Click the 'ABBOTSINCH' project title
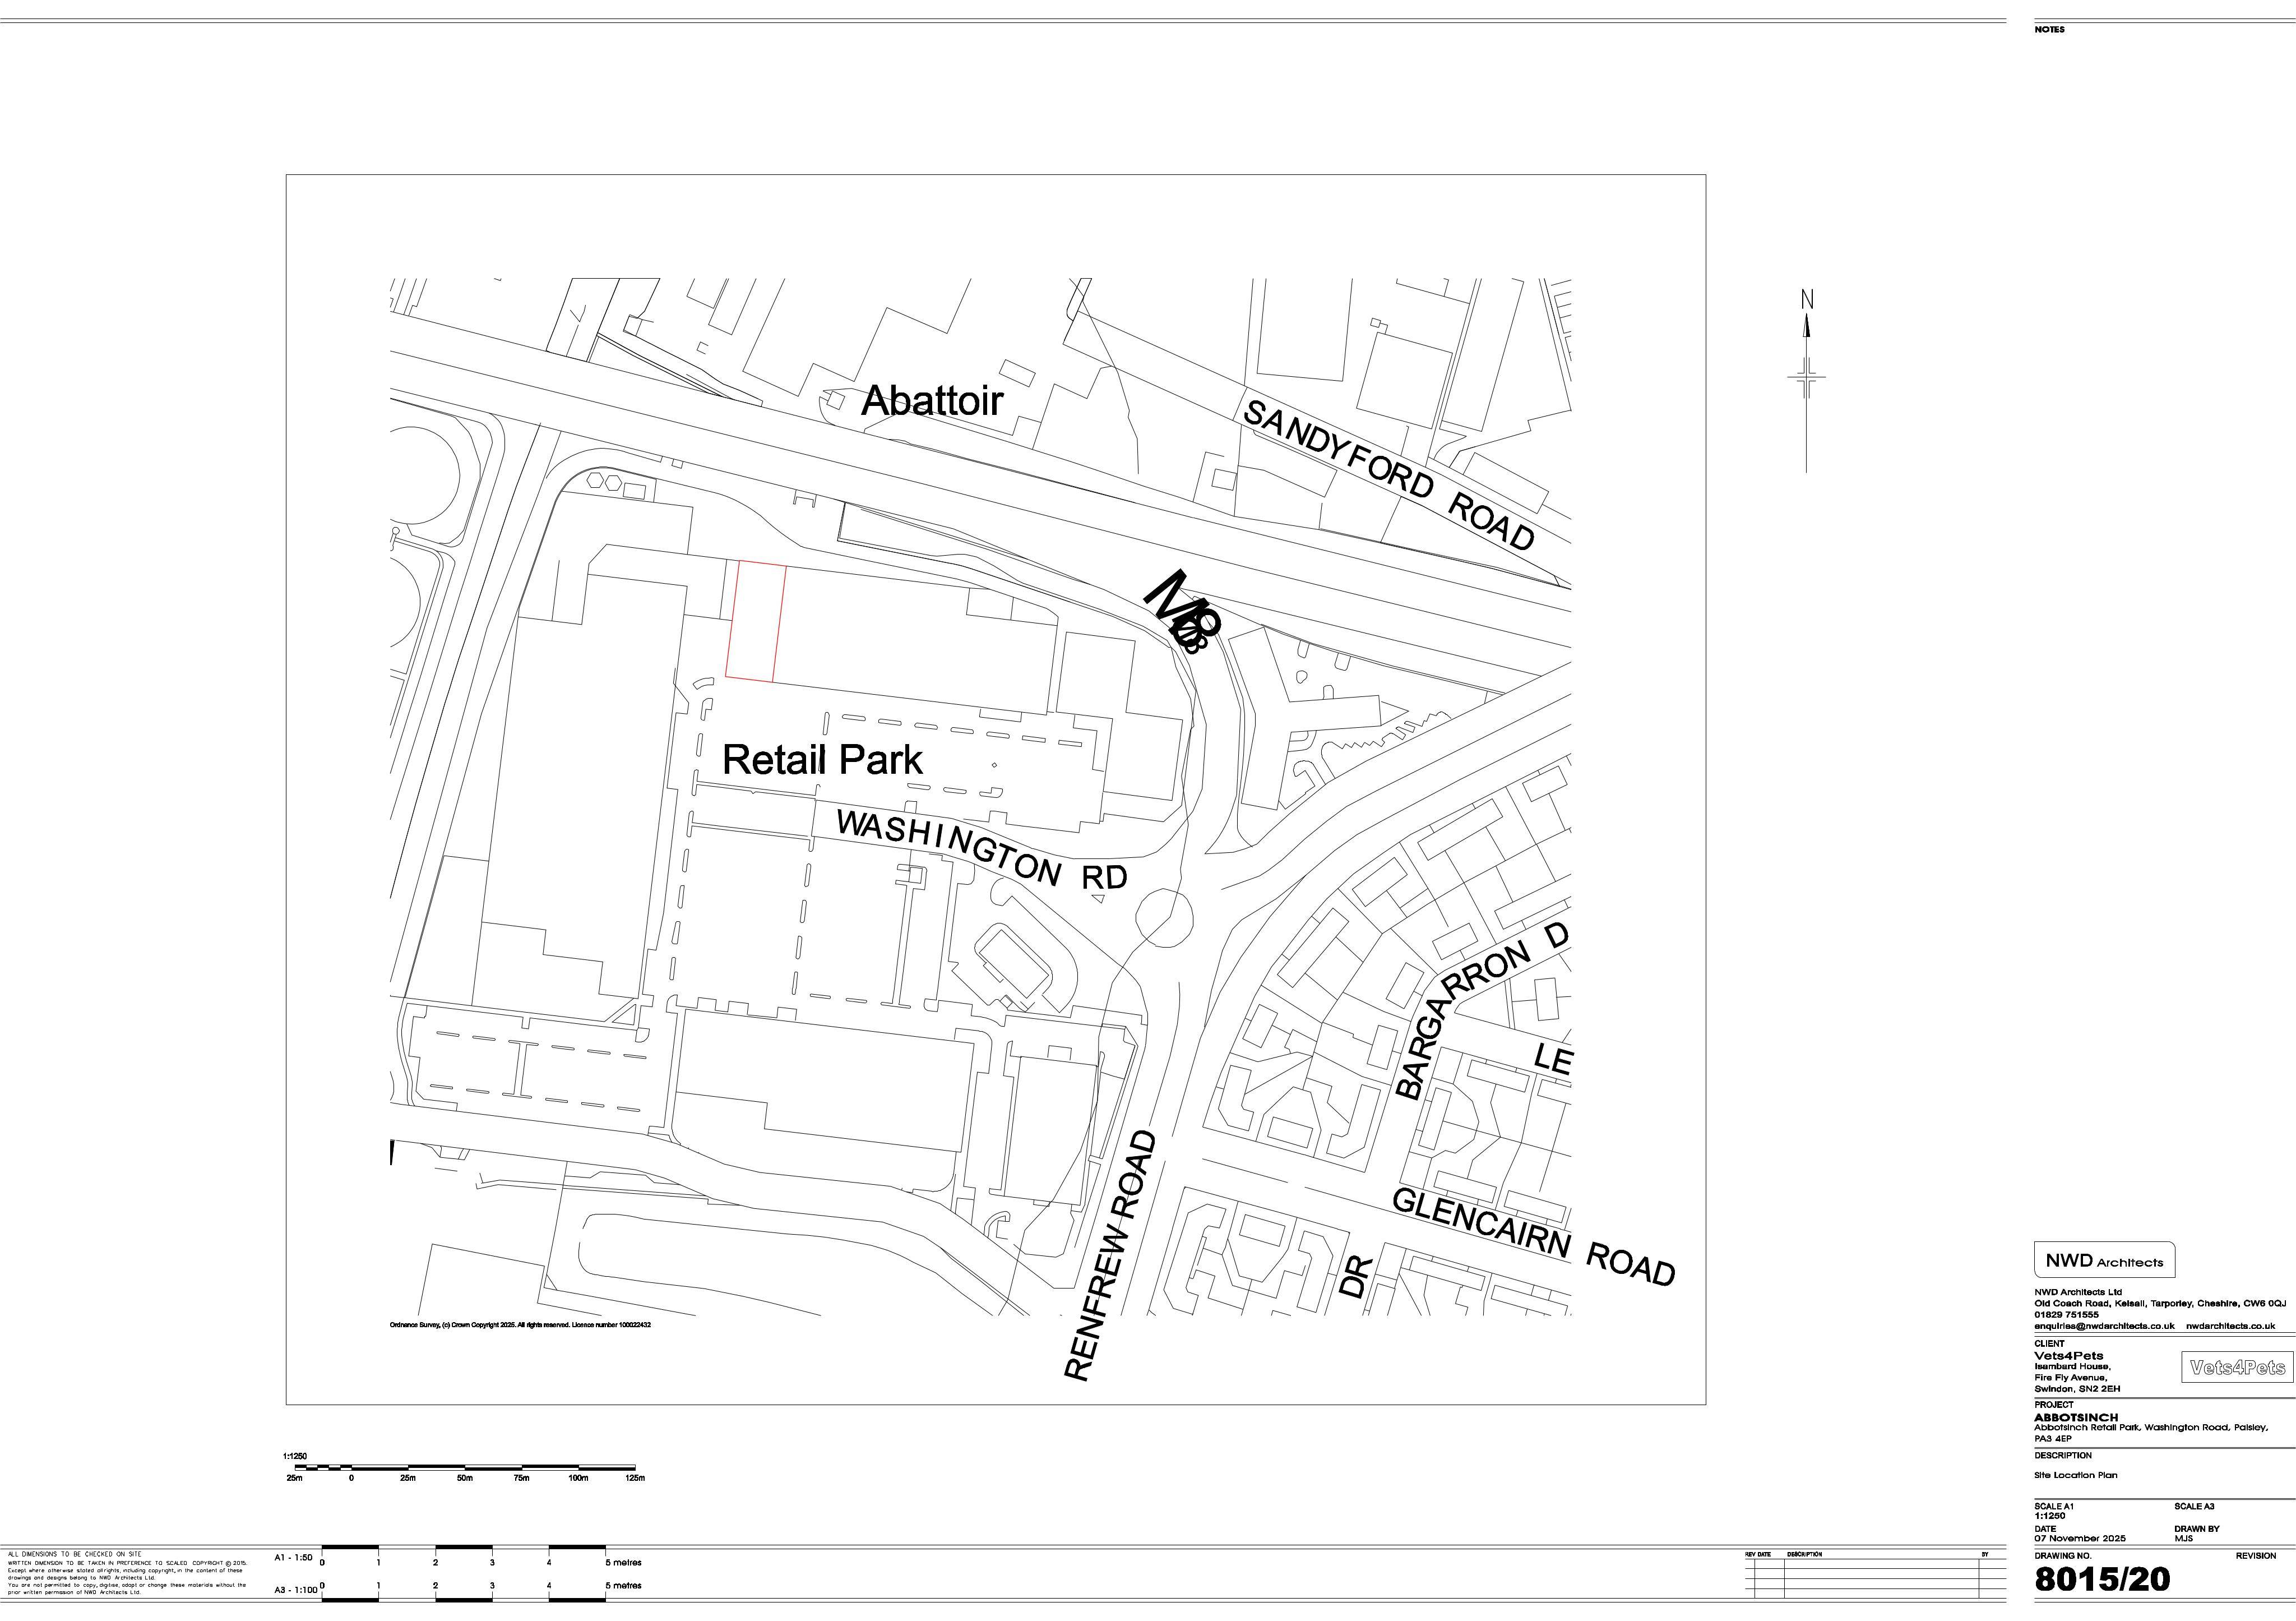Viewport: 2296px width, 1621px height. 2076,1418
